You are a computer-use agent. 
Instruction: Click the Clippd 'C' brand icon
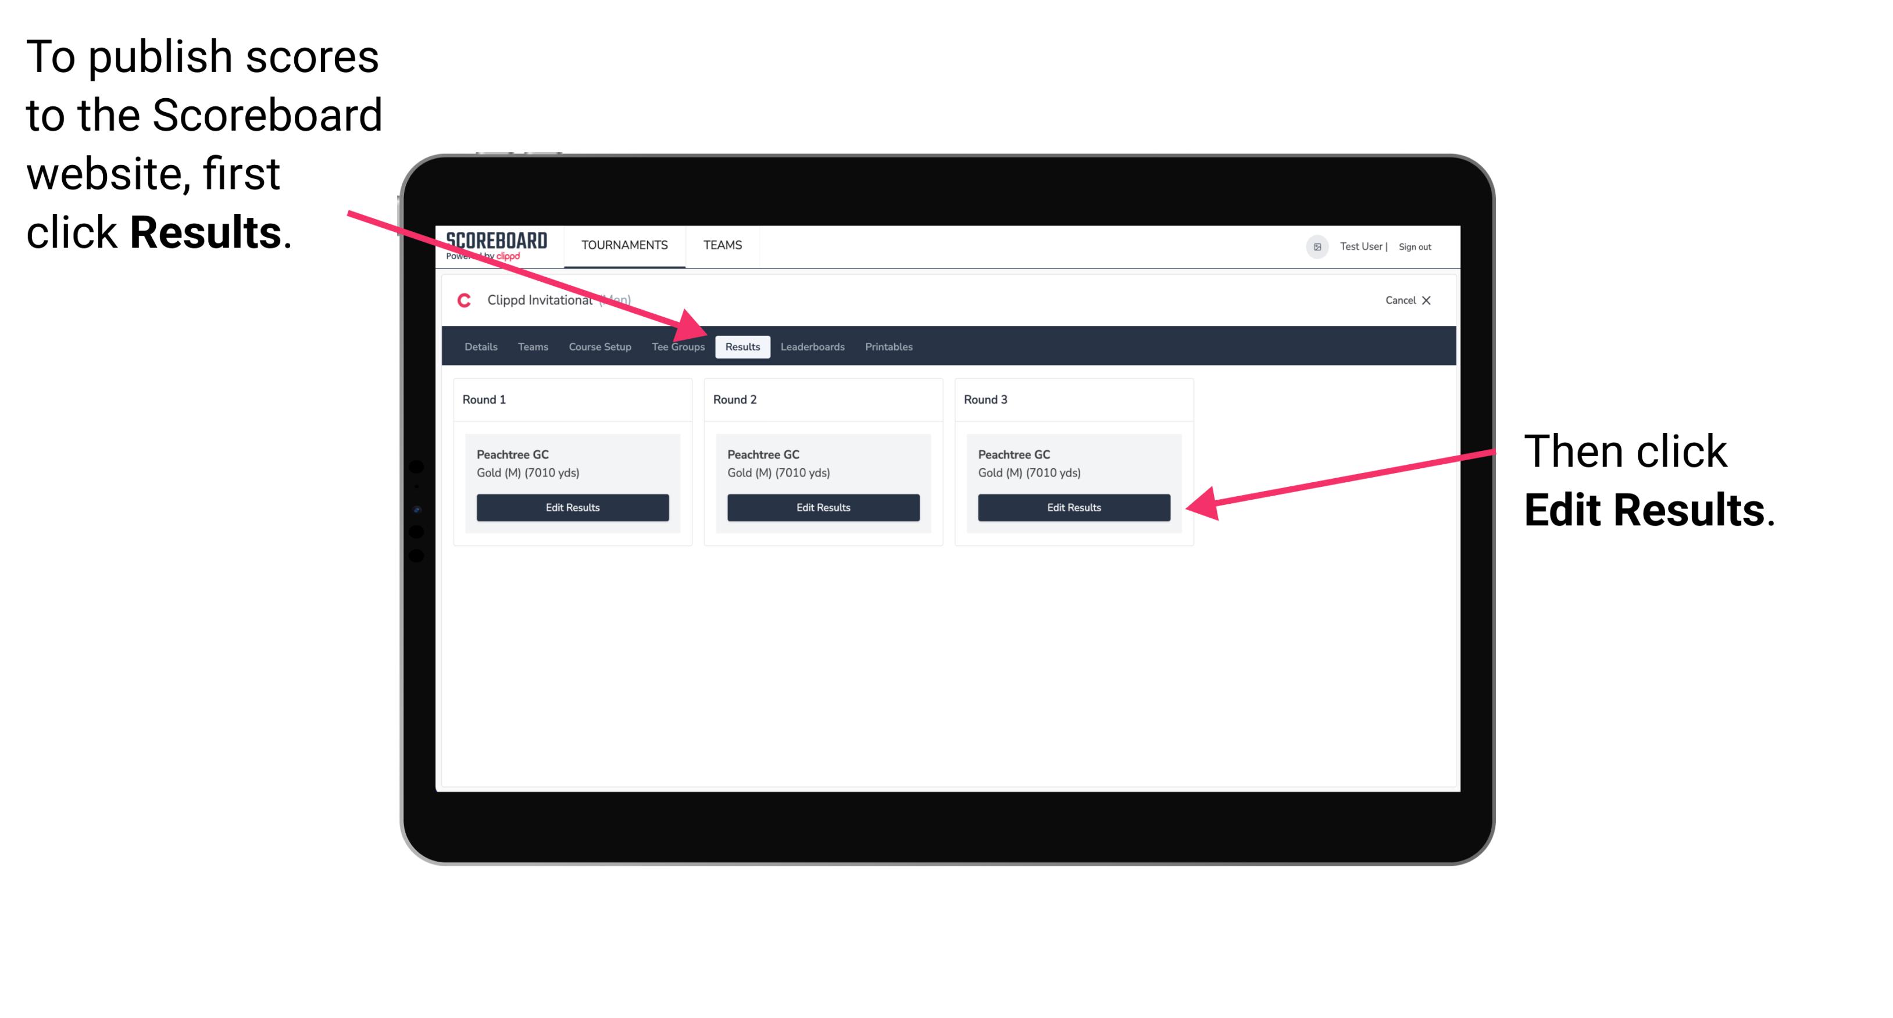point(459,301)
